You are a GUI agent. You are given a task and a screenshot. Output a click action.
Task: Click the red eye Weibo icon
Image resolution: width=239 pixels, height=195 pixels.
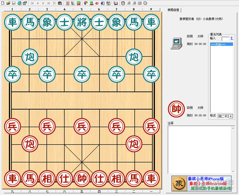pos(97,3)
